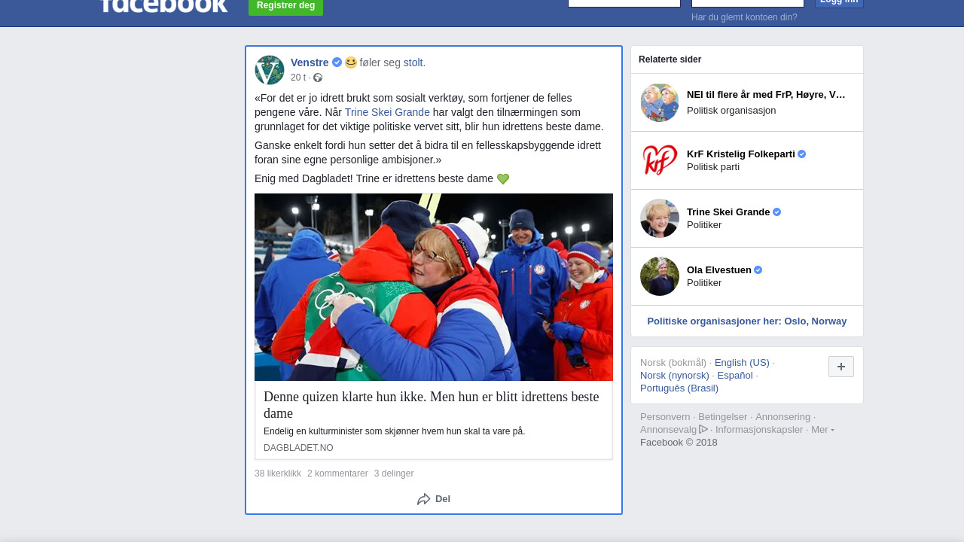964x542 pixels.
Task: Switch language to English (US)
Action: tap(742, 363)
